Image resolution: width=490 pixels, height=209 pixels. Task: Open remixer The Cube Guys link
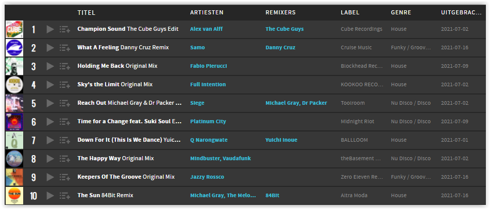284,29
